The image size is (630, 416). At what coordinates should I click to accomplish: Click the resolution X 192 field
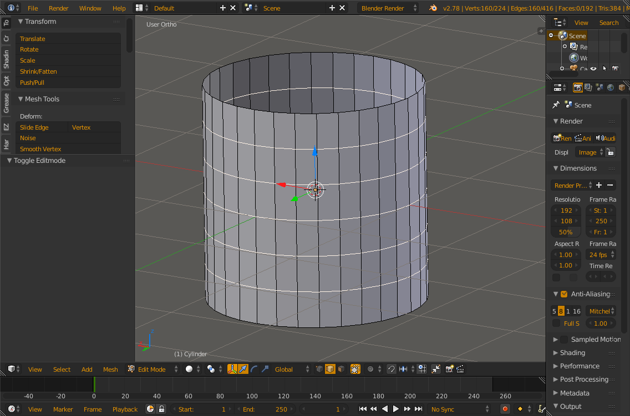coord(566,210)
